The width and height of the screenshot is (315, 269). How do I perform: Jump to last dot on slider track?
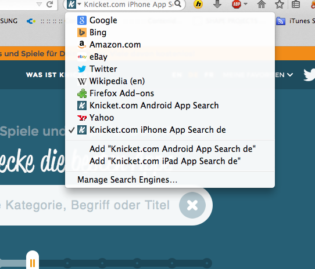pyautogui.click(x=207, y=263)
